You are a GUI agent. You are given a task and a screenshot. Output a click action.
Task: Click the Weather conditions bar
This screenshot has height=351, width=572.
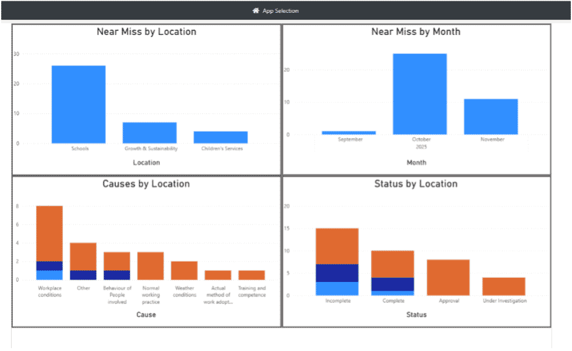point(184,270)
